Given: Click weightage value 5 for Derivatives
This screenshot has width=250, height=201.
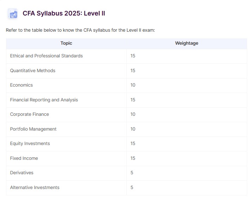Looking at the screenshot, I should click(132, 173).
